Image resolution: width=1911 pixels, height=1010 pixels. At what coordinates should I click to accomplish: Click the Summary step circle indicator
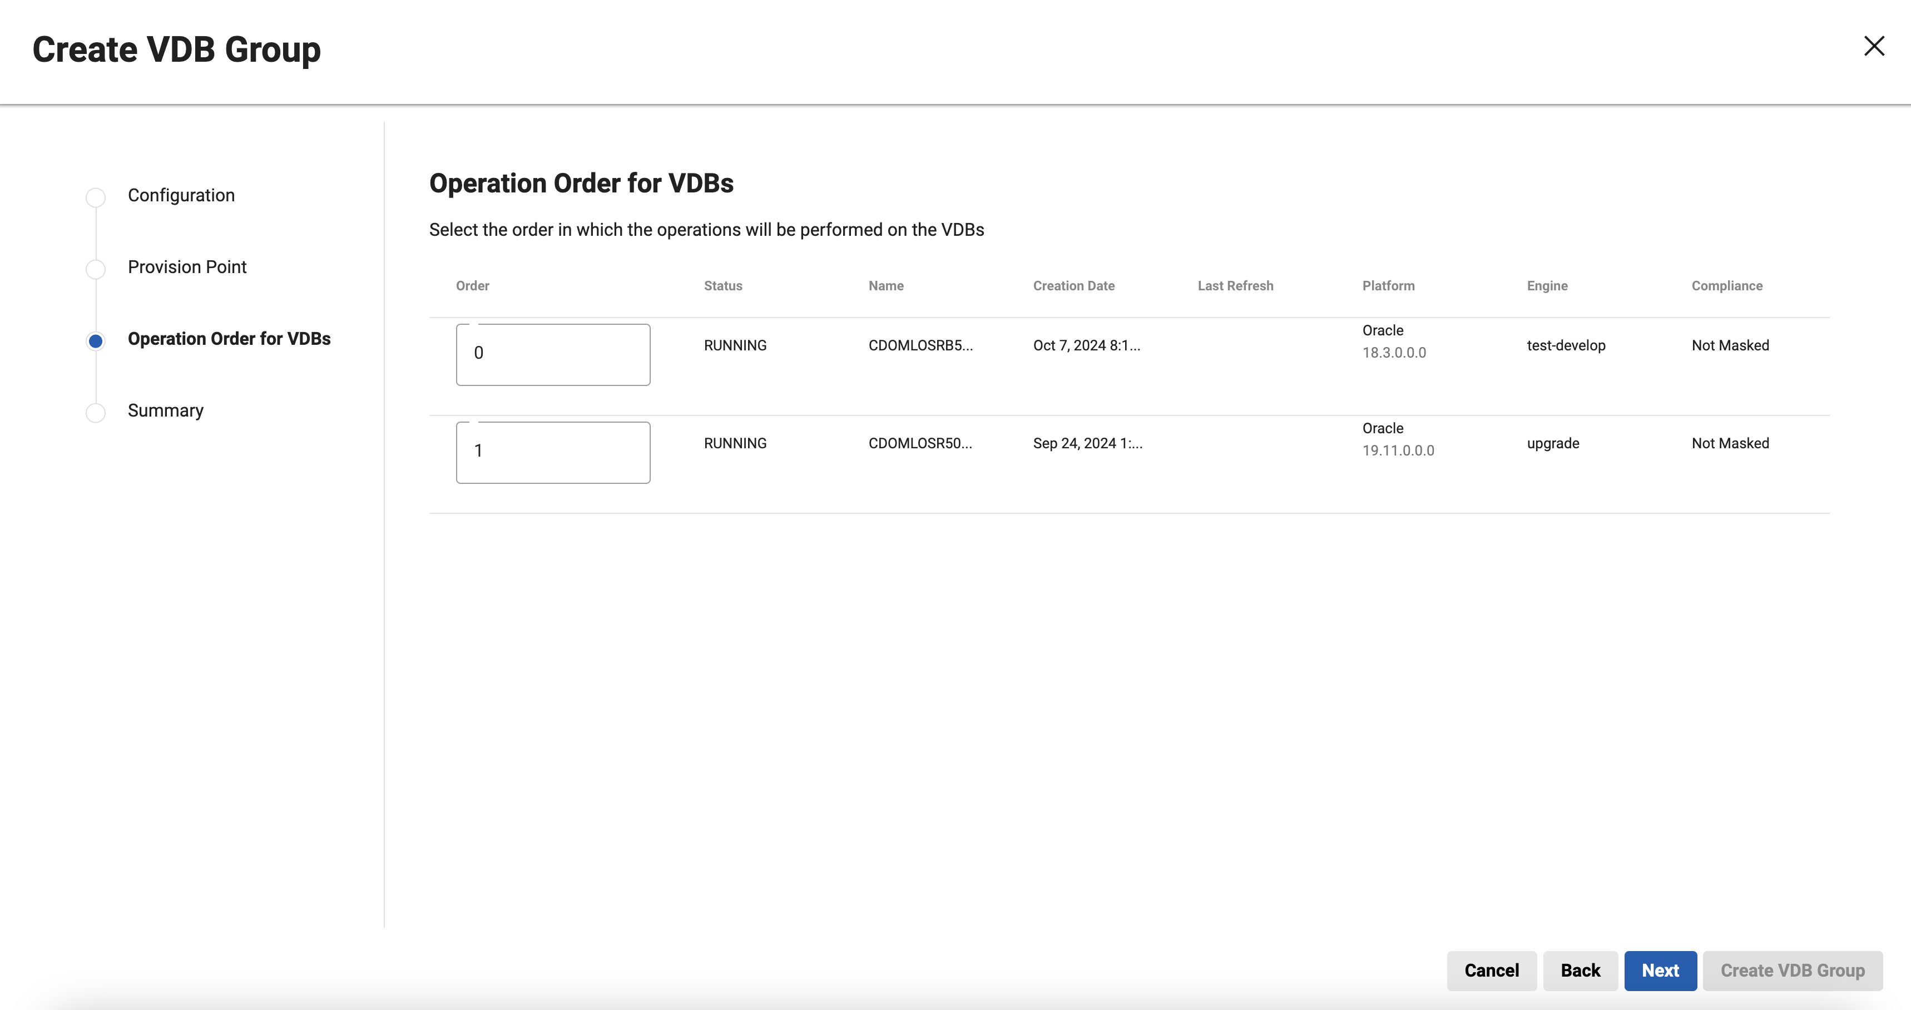point(96,413)
